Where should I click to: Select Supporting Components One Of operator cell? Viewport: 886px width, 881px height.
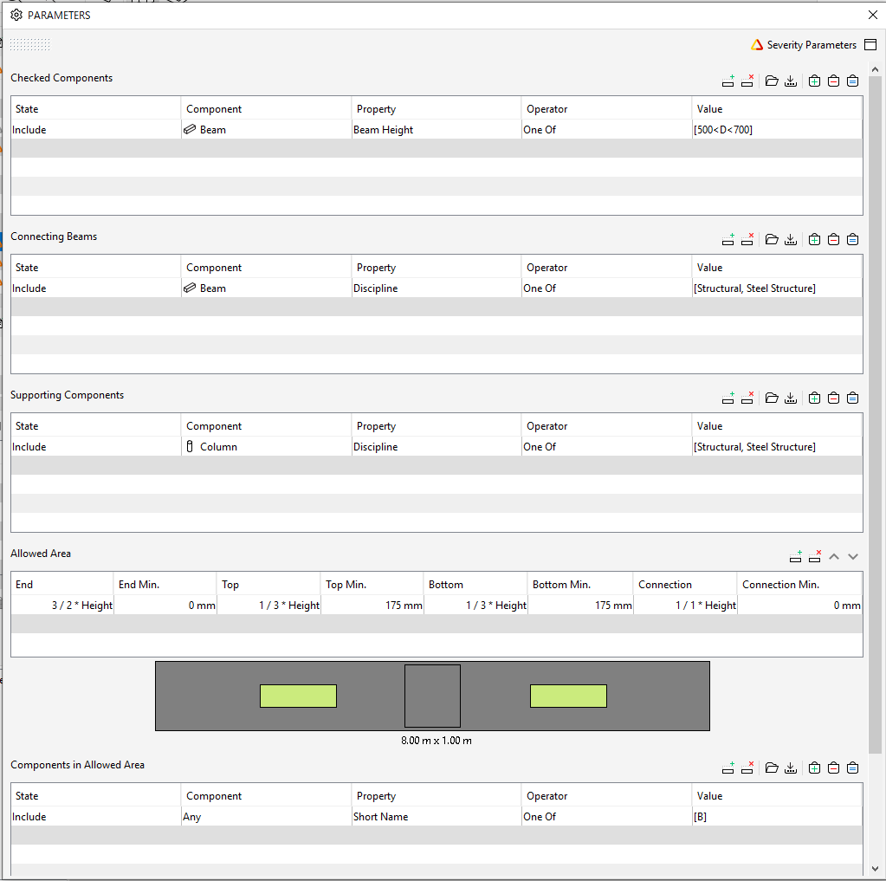pos(607,446)
